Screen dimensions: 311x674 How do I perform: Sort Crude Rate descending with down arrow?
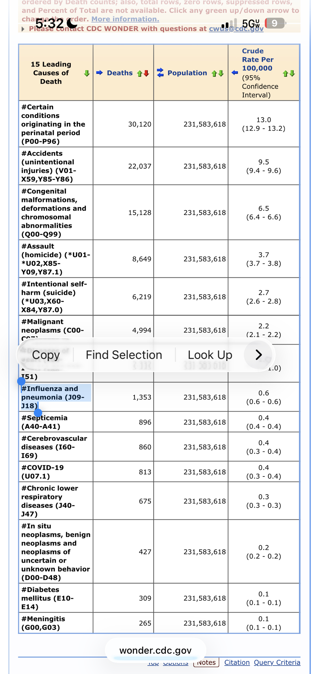click(292, 73)
